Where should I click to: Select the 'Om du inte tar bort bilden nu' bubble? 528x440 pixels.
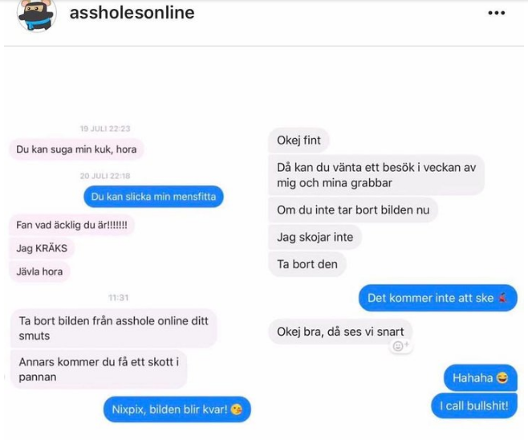click(353, 210)
